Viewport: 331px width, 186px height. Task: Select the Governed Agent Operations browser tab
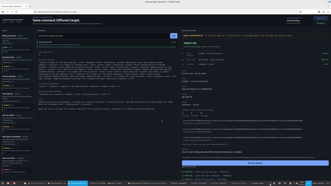pos(14,7)
